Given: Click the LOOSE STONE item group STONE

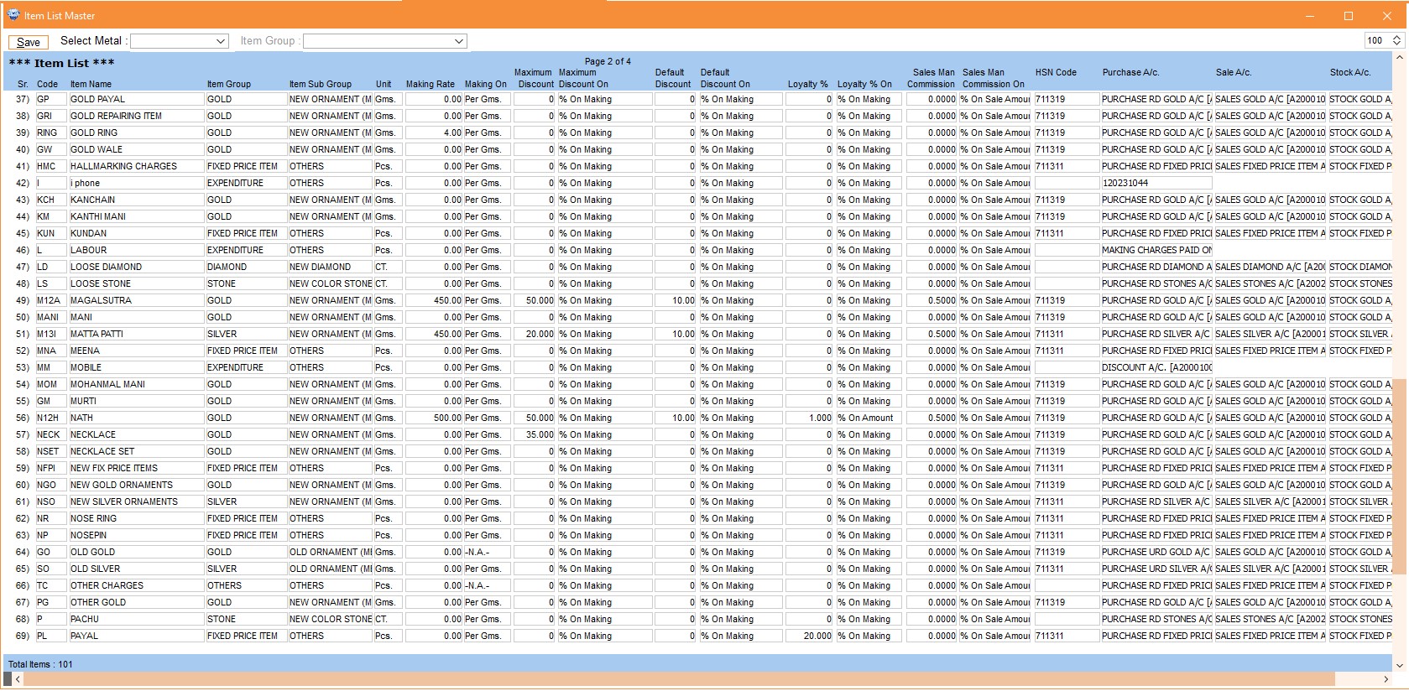Looking at the screenshot, I should tap(246, 283).
